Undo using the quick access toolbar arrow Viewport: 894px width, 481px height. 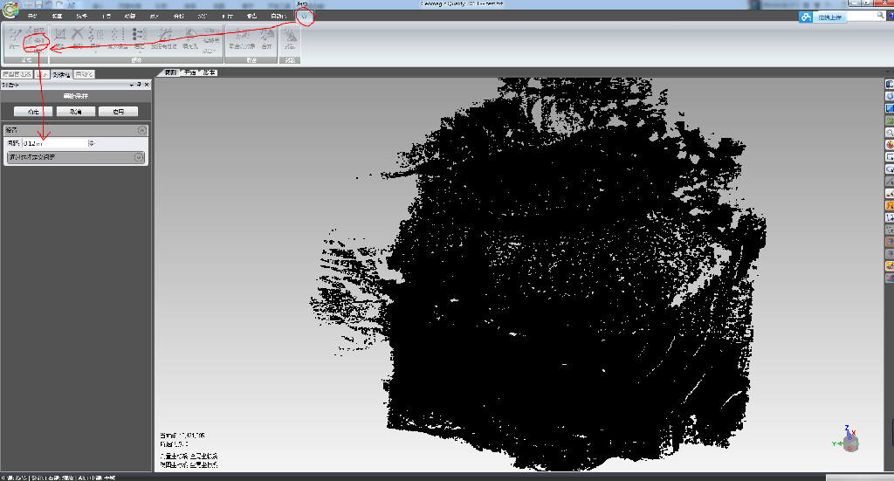click(49, 4)
